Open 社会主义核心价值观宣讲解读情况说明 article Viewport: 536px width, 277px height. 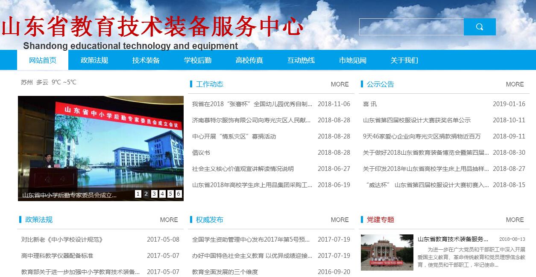pyautogui.click(x=243, y=169)
